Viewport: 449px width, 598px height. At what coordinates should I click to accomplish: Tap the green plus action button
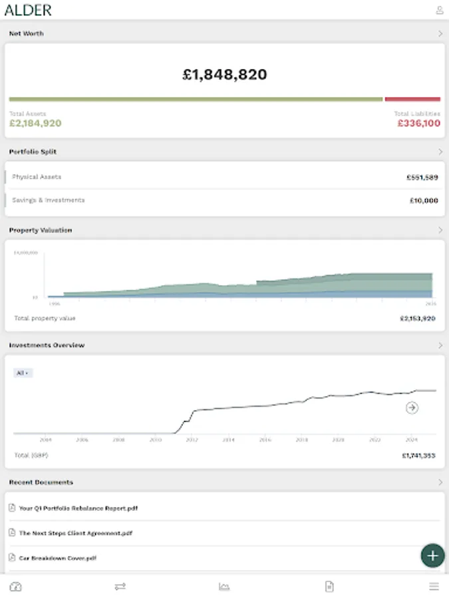(432, 555)
